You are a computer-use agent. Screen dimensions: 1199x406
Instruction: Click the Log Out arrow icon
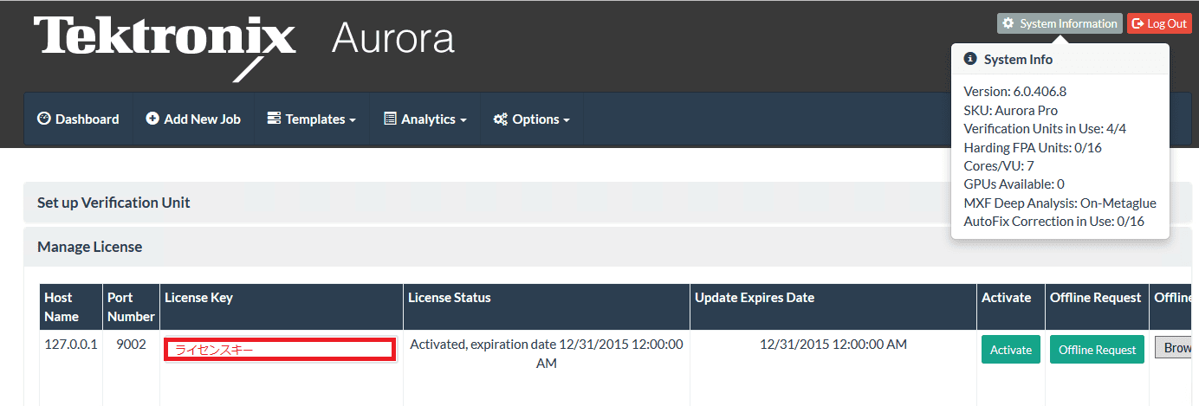(1138, 23)
